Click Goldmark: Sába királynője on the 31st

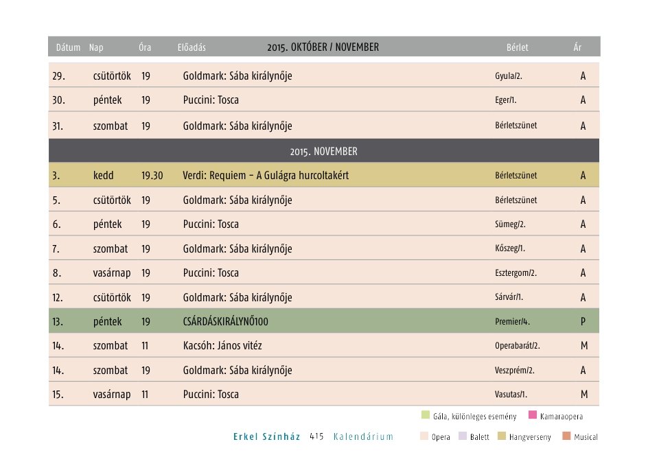tap(238, 126)
